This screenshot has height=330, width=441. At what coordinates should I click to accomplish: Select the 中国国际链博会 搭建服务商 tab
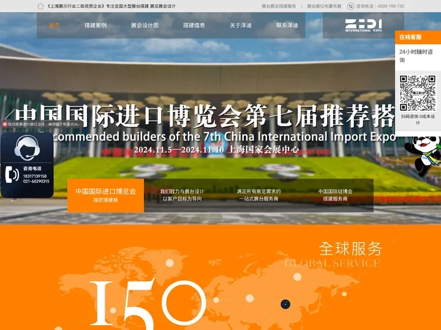pos(335,195)
